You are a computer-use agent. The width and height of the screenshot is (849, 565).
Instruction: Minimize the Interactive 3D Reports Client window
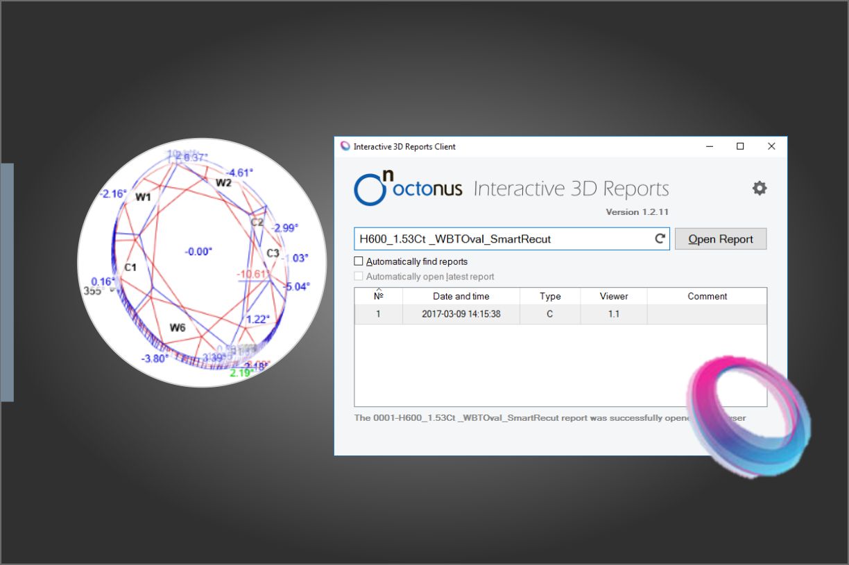tap(709, 146)
